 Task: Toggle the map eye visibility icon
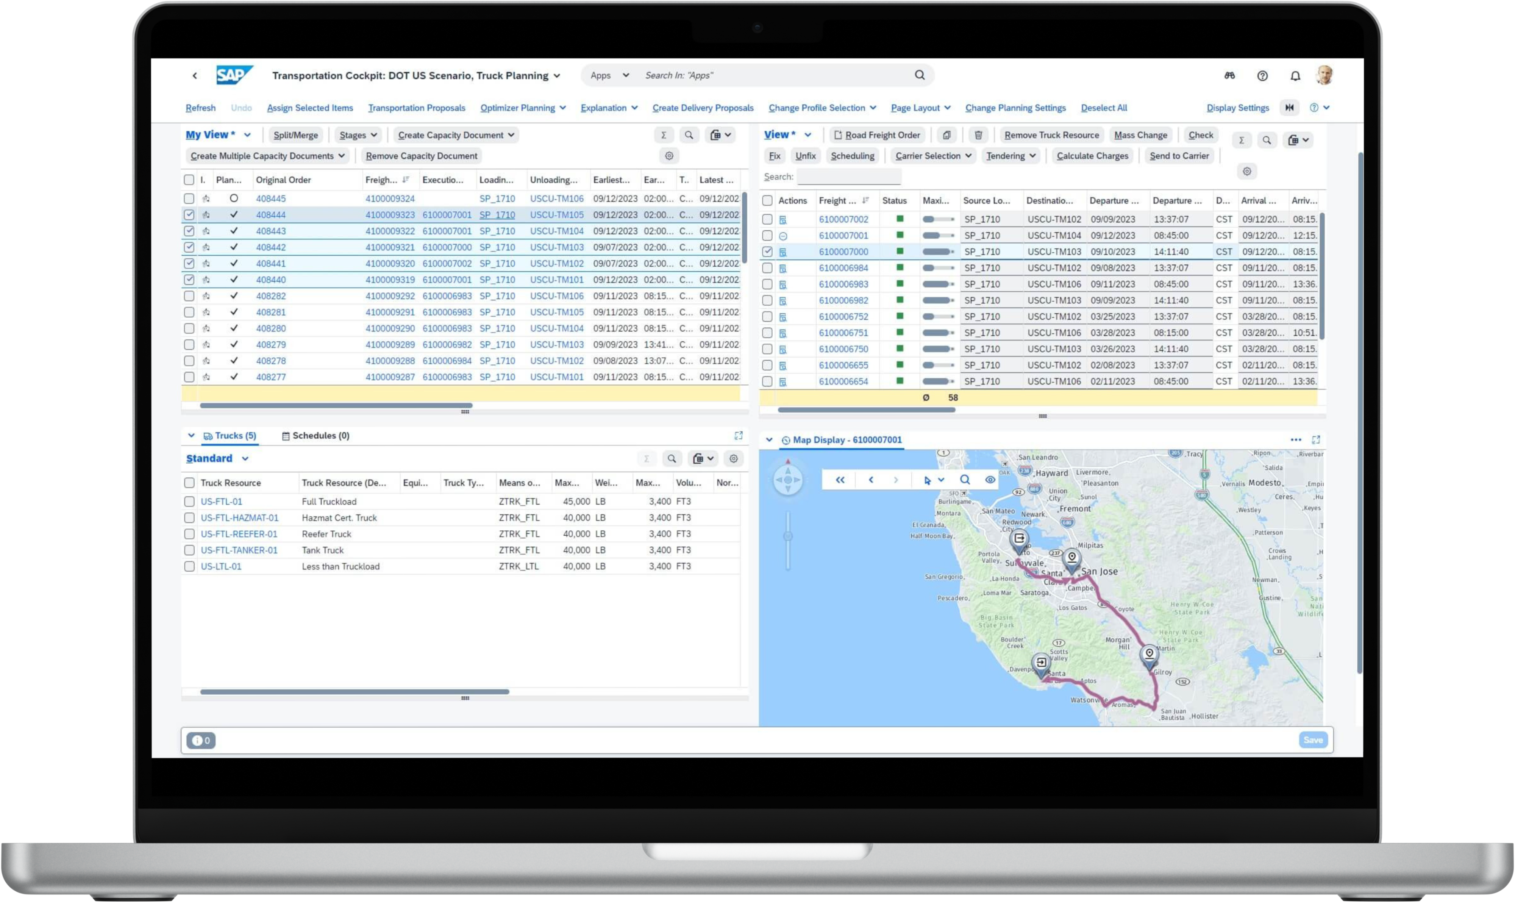pyautogui.click(x=990, y=480)
